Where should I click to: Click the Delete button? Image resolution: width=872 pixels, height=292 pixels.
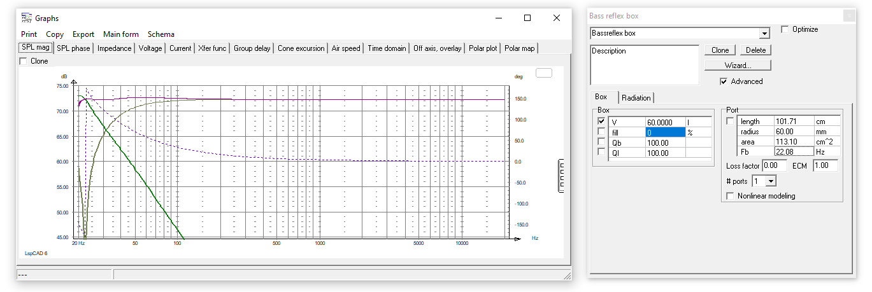[755, 50]
